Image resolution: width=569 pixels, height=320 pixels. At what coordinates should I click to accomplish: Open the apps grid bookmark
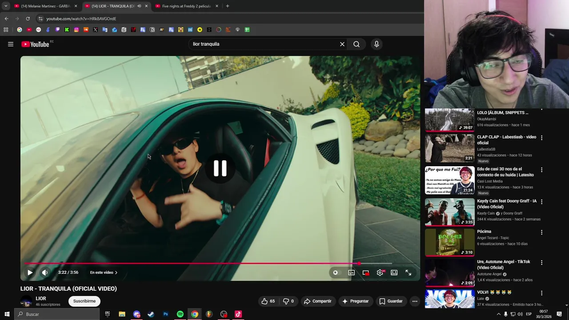(6, 30)
